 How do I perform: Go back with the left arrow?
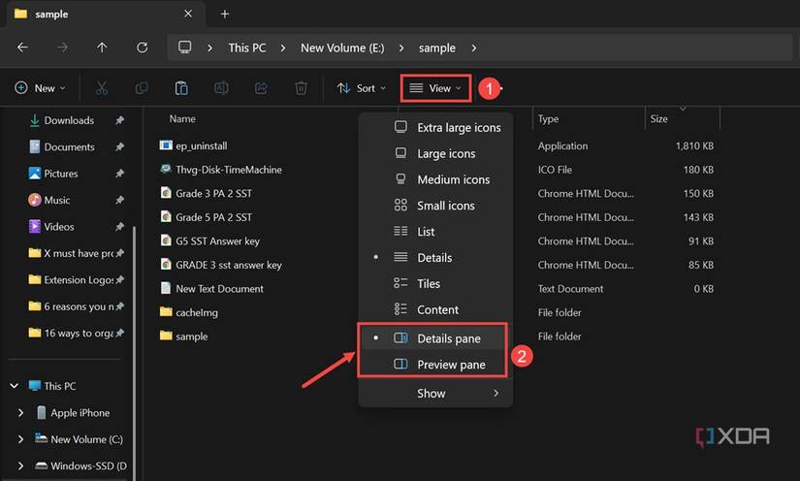pos(22,48)
